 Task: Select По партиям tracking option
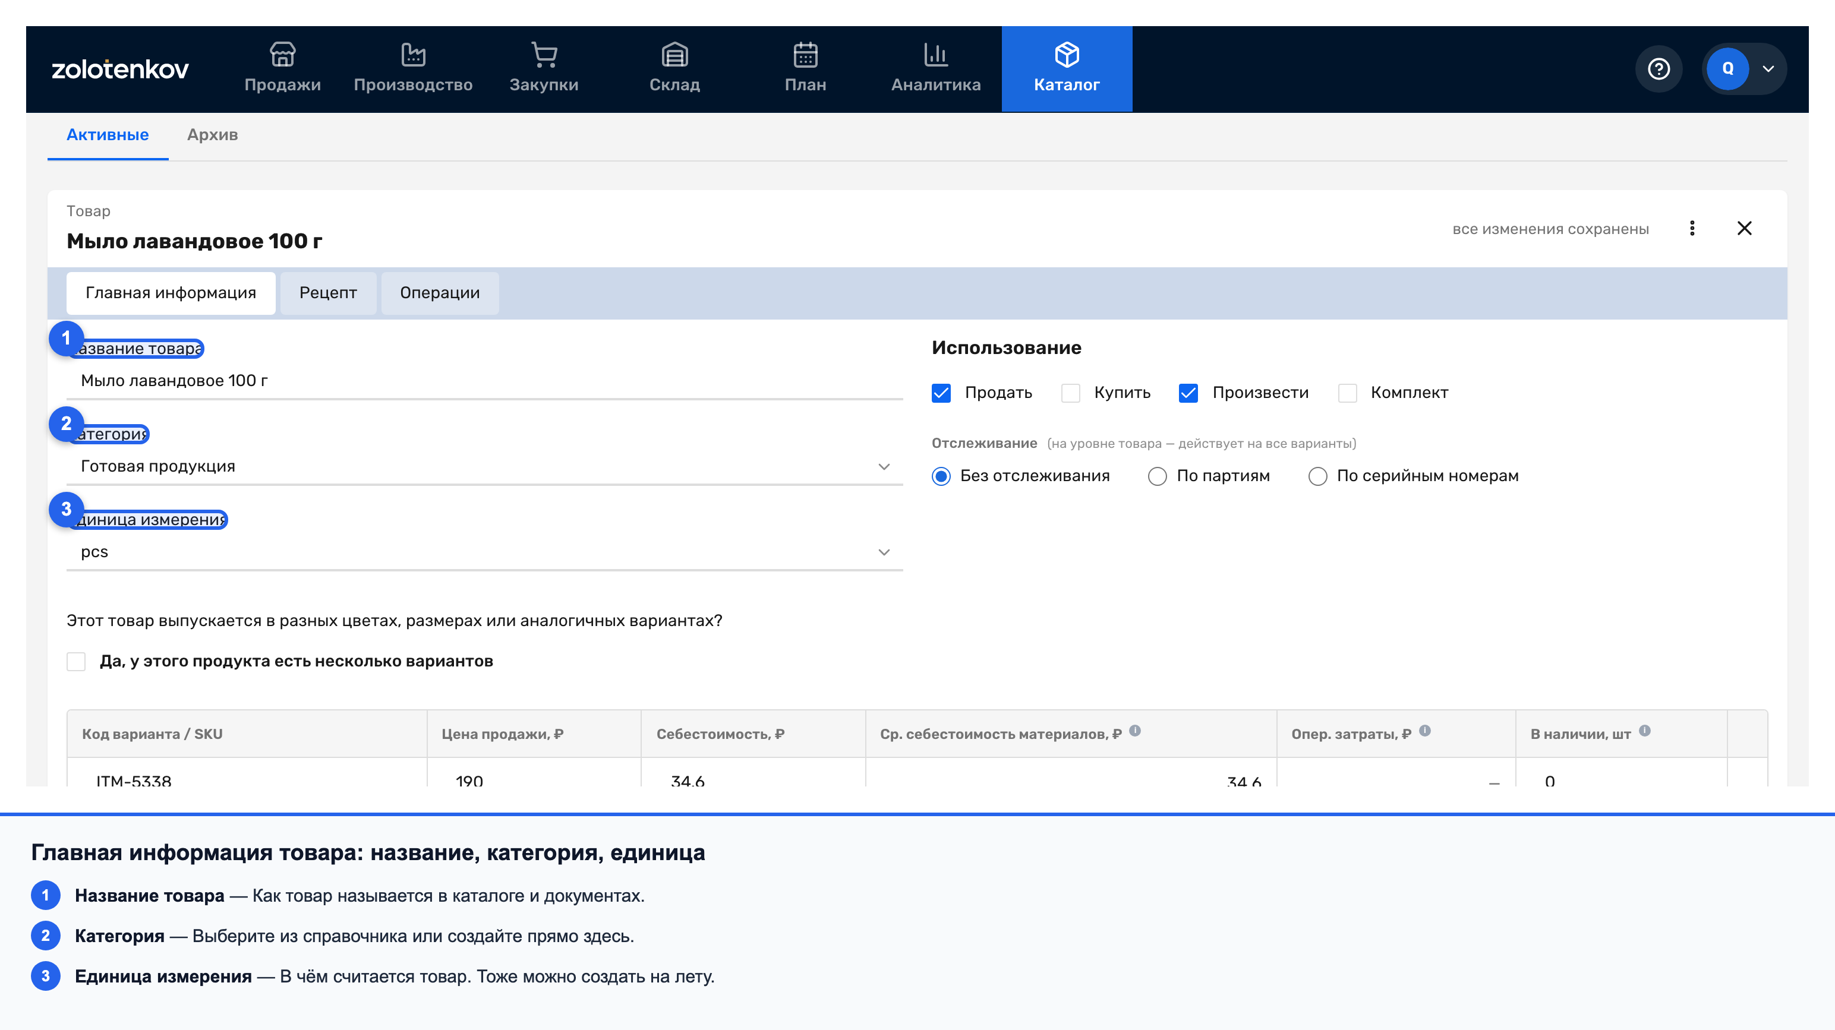[x=1158, y=476]
